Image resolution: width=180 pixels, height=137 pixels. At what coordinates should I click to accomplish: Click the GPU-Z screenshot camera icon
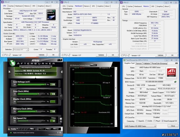click(x=176, y=63)
